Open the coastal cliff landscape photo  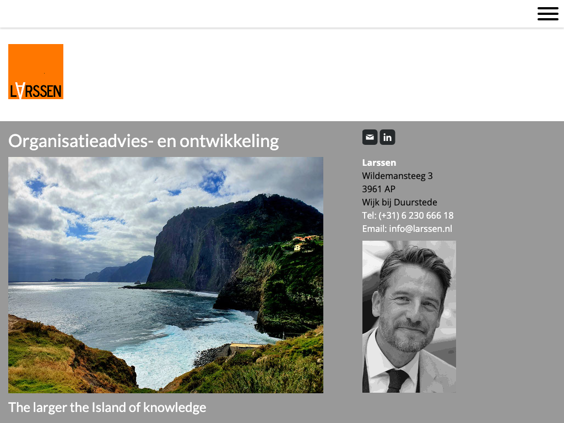(x=166, y=275)
